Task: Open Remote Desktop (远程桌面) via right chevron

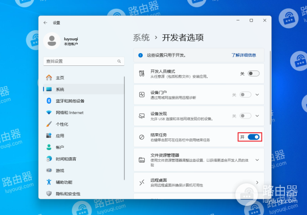Action: (257, 182)
